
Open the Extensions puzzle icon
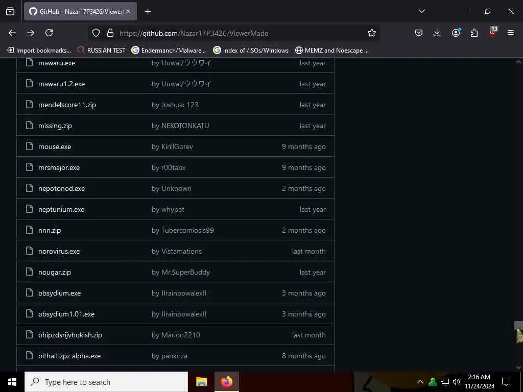(474, 33)
